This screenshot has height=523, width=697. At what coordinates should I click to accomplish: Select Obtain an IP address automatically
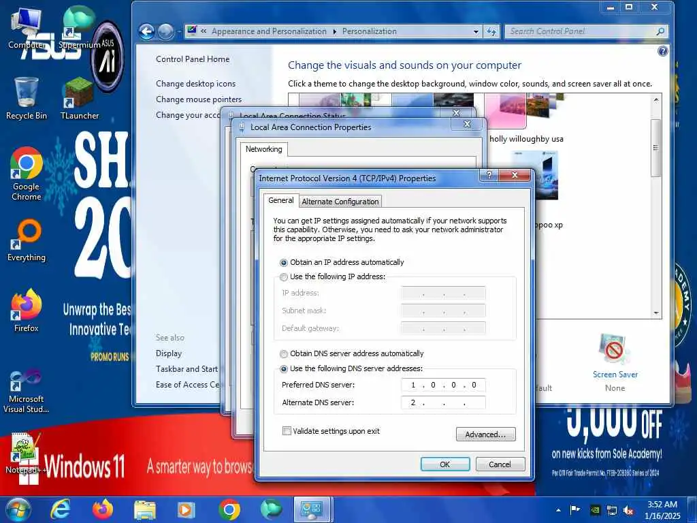(x=284, y=263)
